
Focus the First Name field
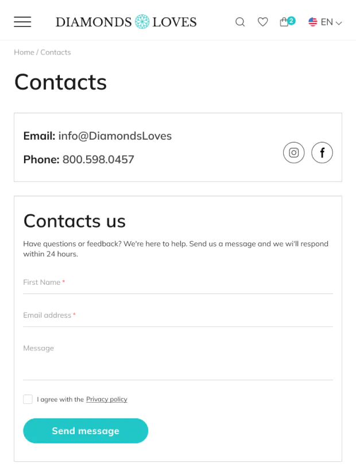[177, 283]
